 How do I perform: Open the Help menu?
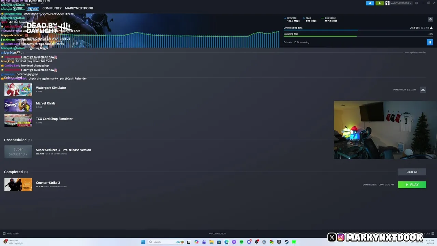[42, 3]
